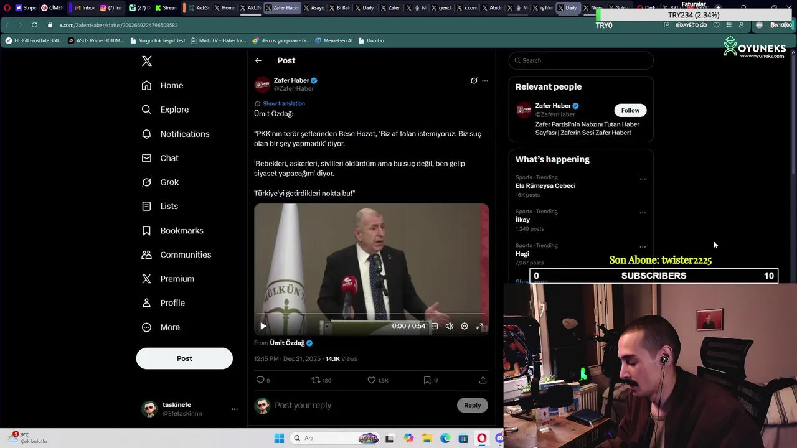Open Zafer Haber author profile name
The image size is (797, 448).
click(291, 80)
